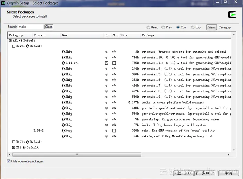Click the Search input field containing make
243x179 pixels.
pos(31,27)
